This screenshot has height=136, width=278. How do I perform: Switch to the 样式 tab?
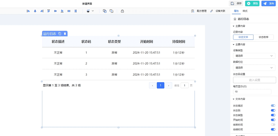click(x=245, y=11)
